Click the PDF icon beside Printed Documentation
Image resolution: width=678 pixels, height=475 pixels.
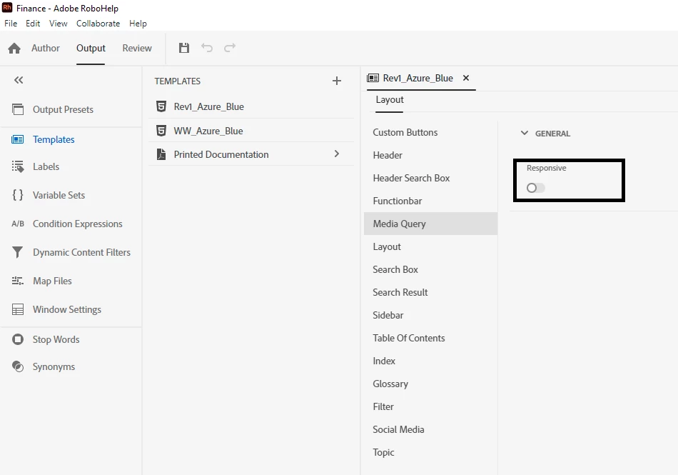click(161, 154)
